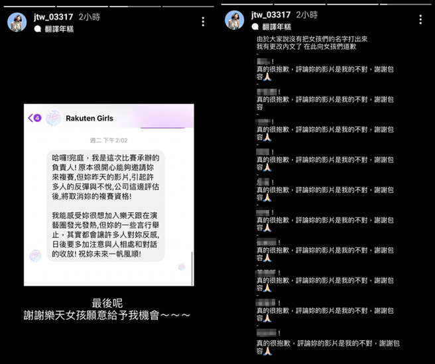Tap the caption 謝謝樂天女孩願意給予我機會
The width and height of the screenshot is (435, 364).
coord(107,316)
